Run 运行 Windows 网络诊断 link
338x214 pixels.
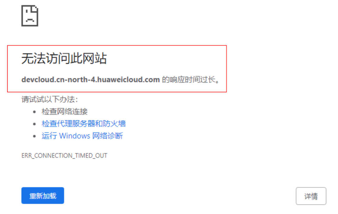(x=82, y=136)
